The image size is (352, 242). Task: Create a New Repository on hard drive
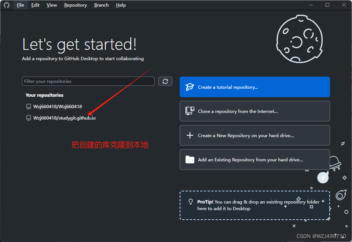[254, 136]
